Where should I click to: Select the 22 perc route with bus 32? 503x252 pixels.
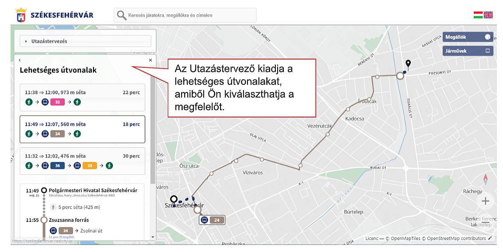coord(82,97)
